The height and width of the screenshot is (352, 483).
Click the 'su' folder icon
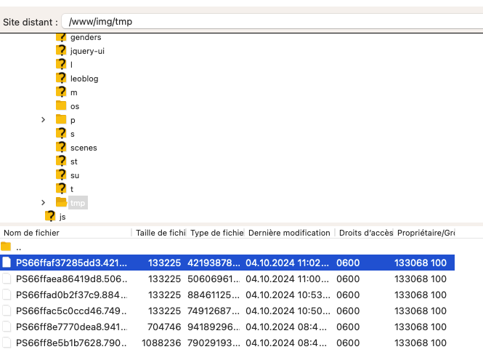pyautogui.click(x=61, y=175)
